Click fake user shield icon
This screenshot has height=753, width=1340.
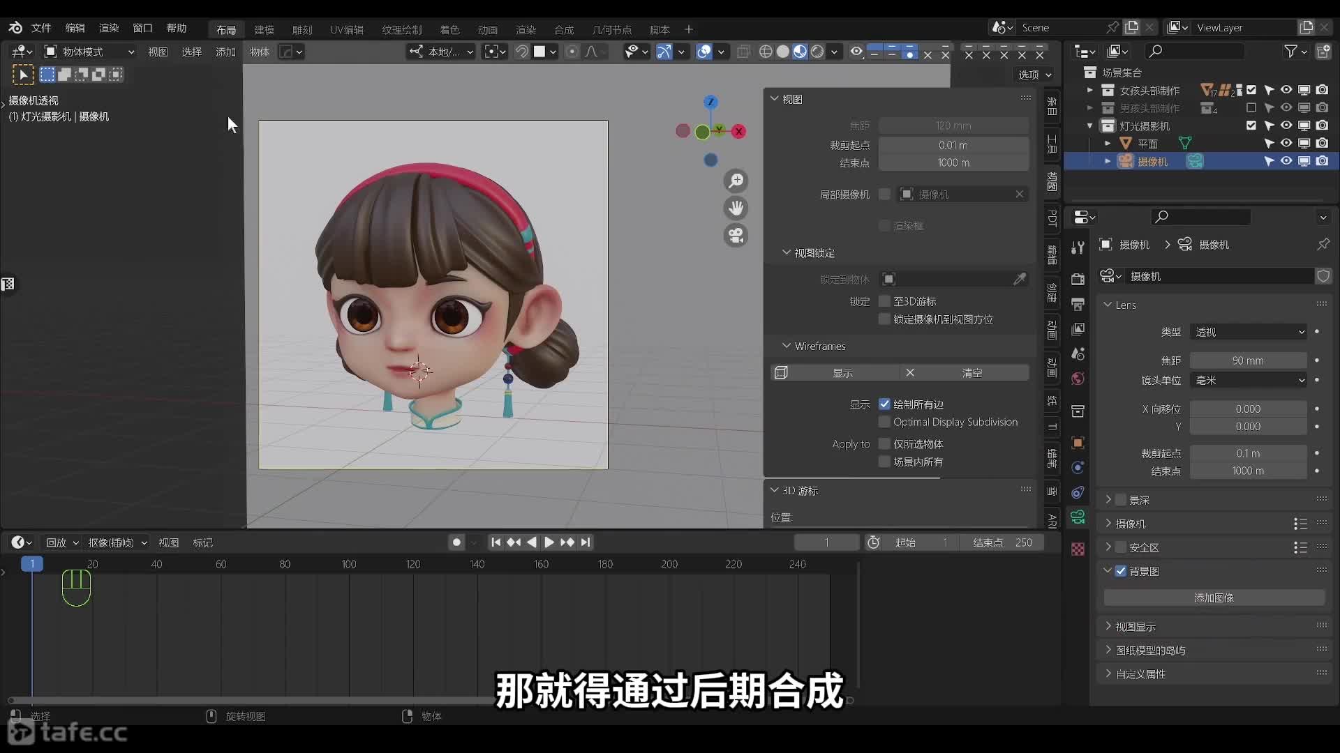[x=1323, y=276]
